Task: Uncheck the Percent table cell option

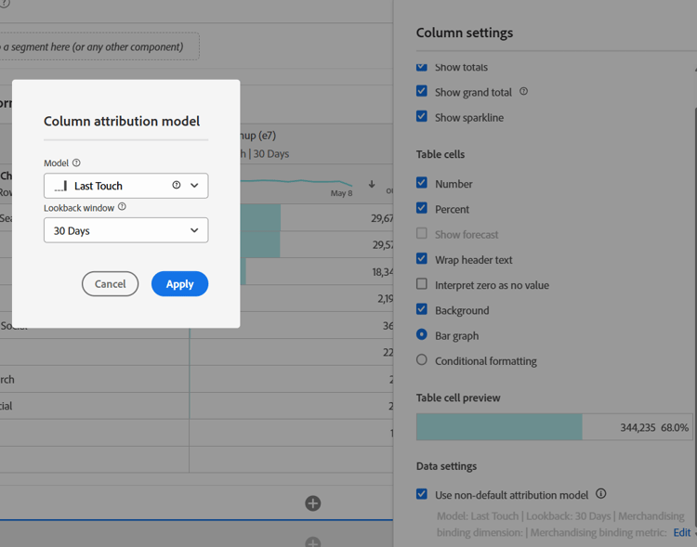Action: point(422,209)
